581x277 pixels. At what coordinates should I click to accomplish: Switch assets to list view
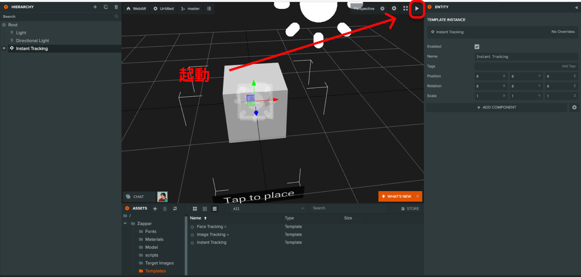coord(215,209)
